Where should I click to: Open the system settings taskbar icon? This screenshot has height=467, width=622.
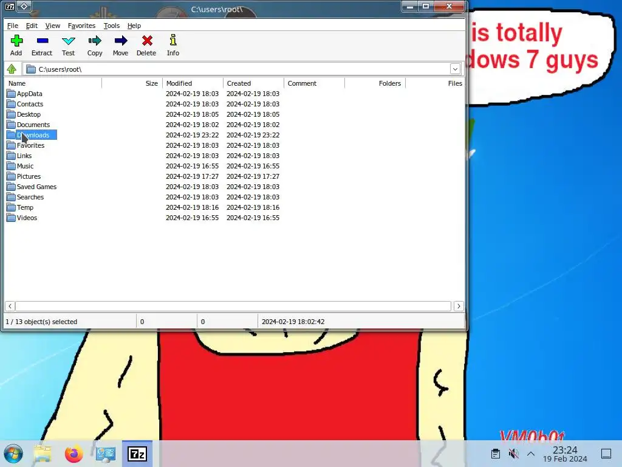coord(106,454)
